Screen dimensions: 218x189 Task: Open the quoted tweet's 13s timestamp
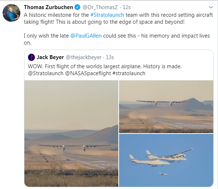click(110, 57)
